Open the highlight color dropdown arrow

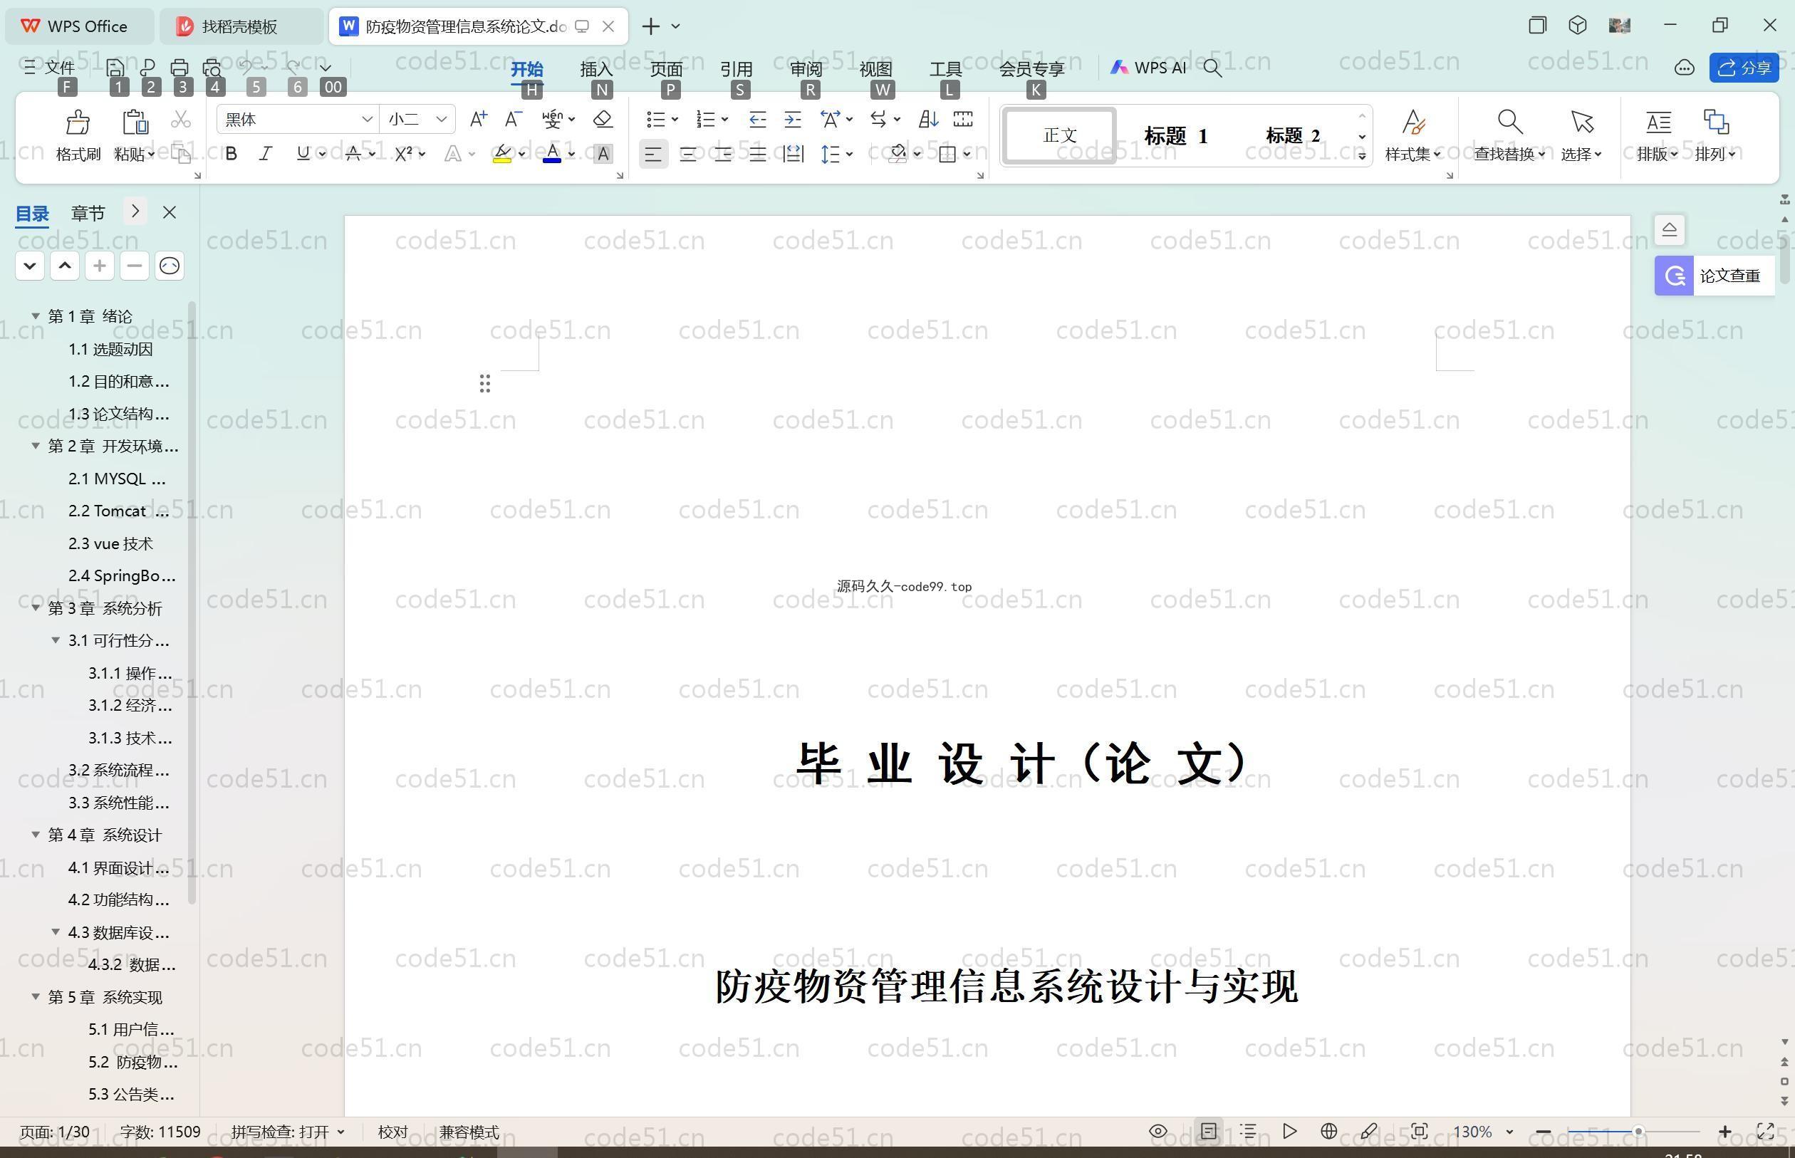coord(522,154)
